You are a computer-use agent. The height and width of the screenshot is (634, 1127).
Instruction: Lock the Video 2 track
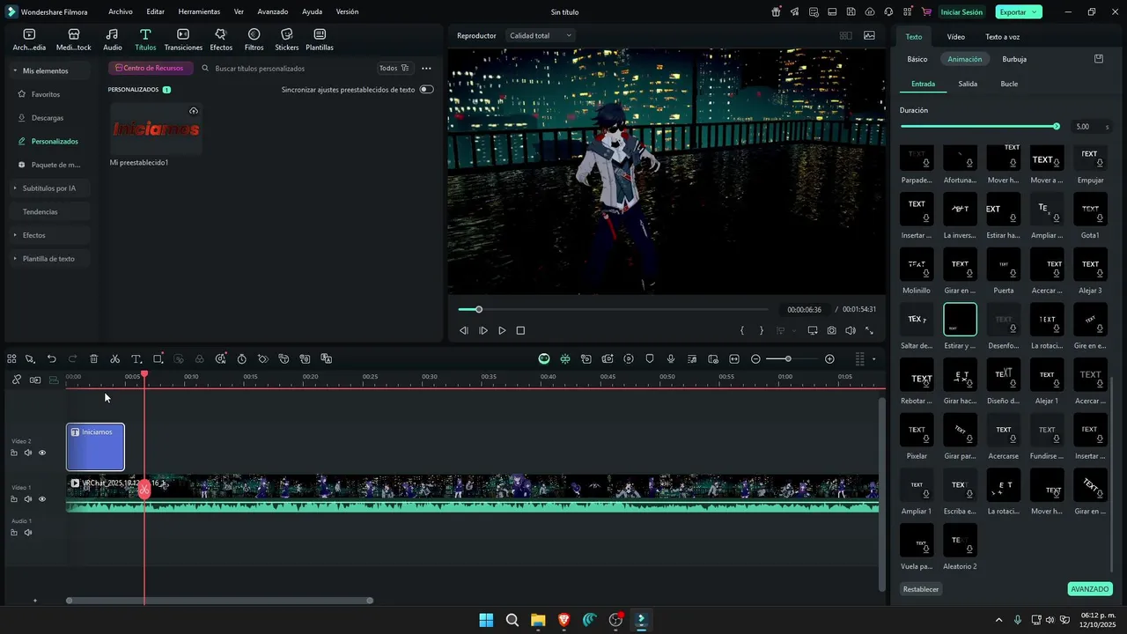[14, 453]
